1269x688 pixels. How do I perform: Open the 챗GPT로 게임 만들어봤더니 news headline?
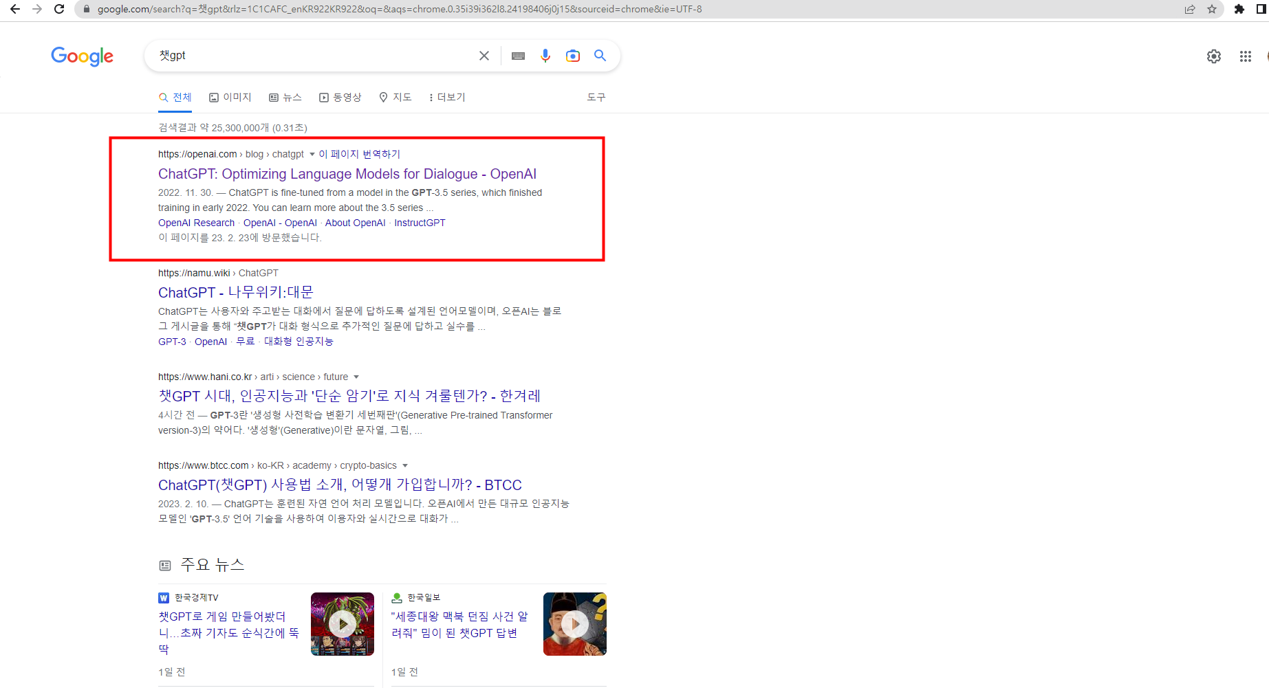pyautogui.click(x=229, y=632)
